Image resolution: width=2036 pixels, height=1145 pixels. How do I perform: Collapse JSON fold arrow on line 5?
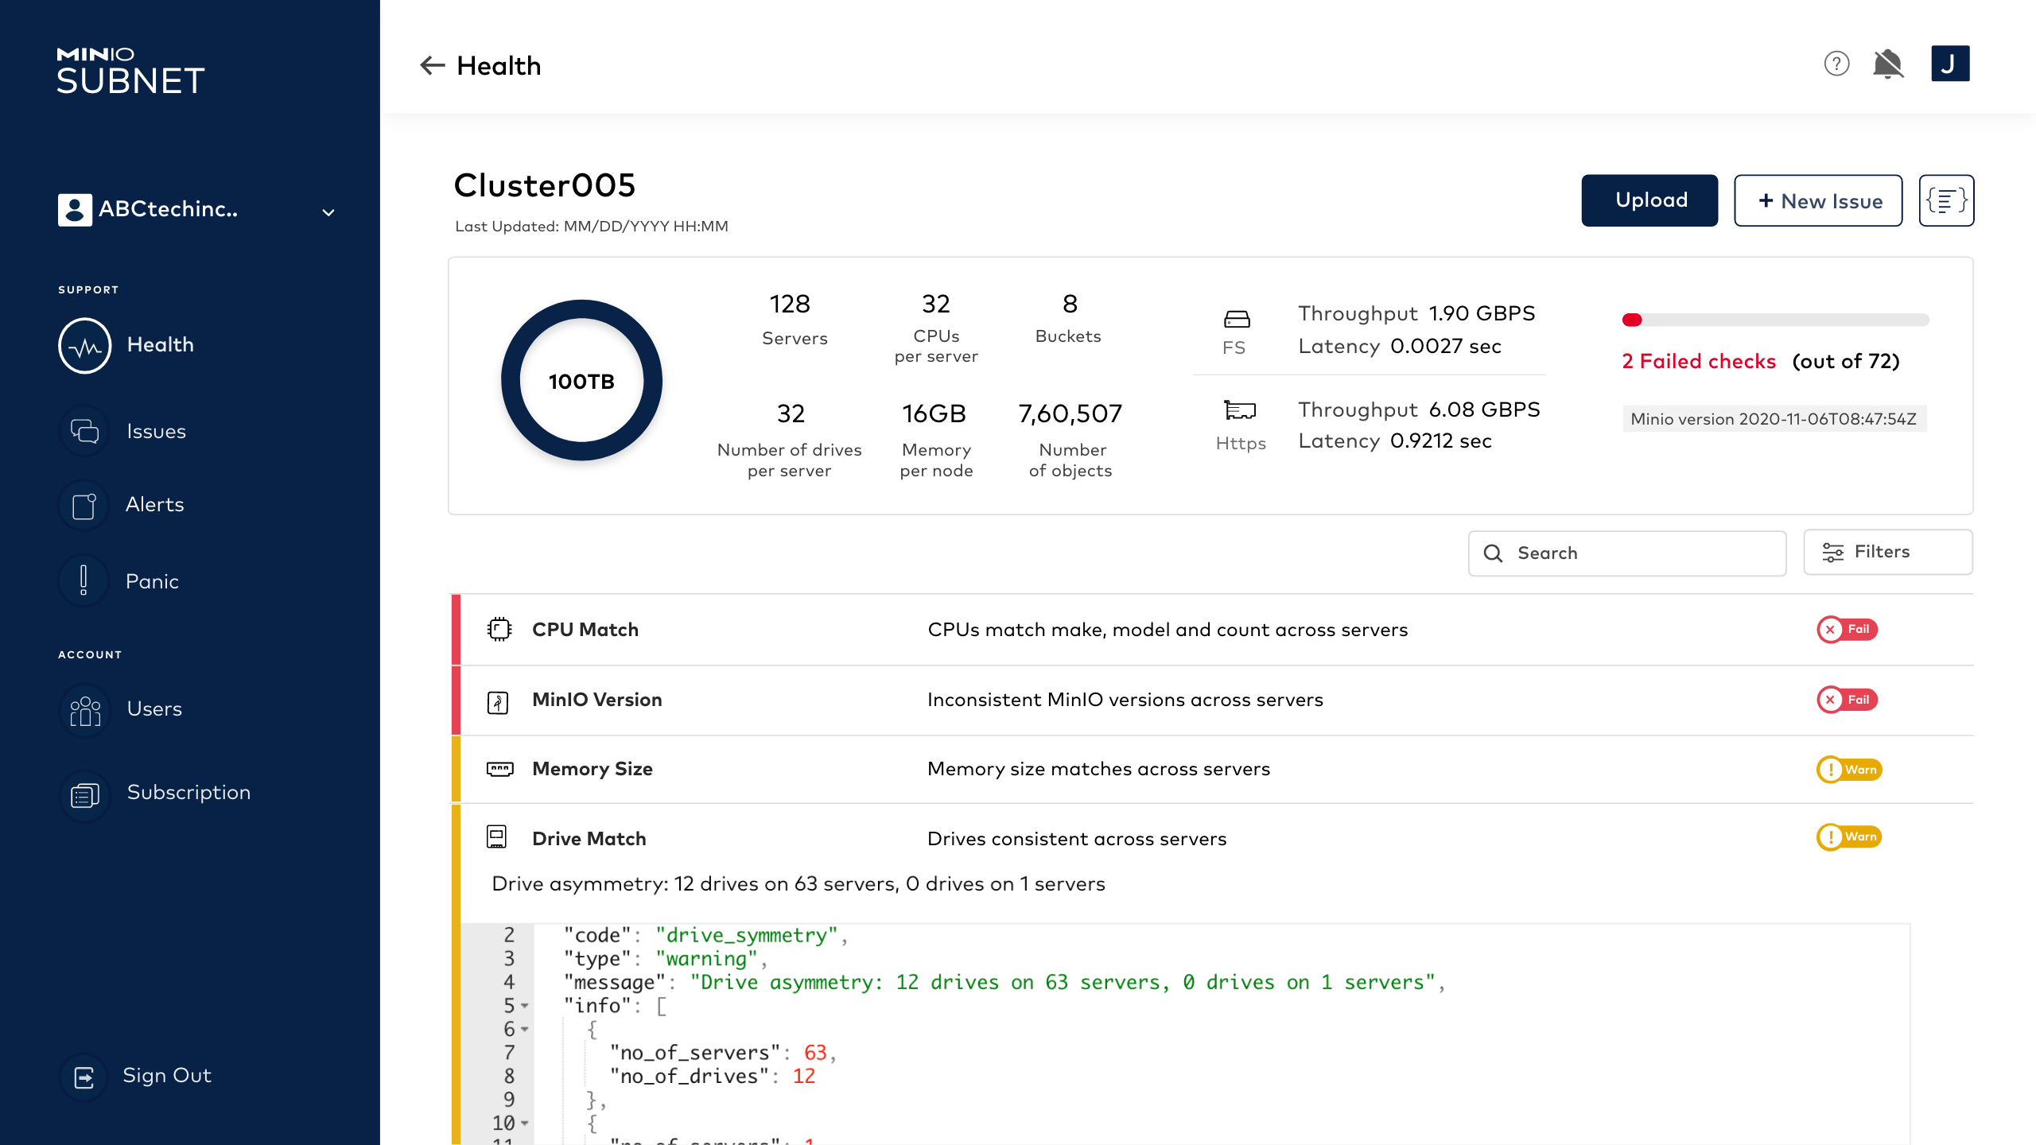click(525, 1007)
